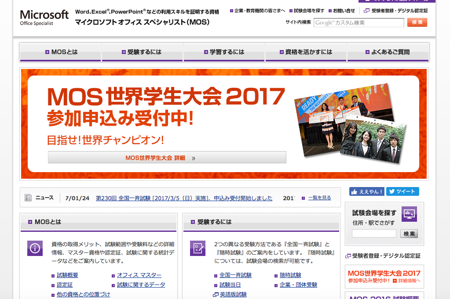Open the 随時試験 link

pyautogui.click(x=290, y=275)
